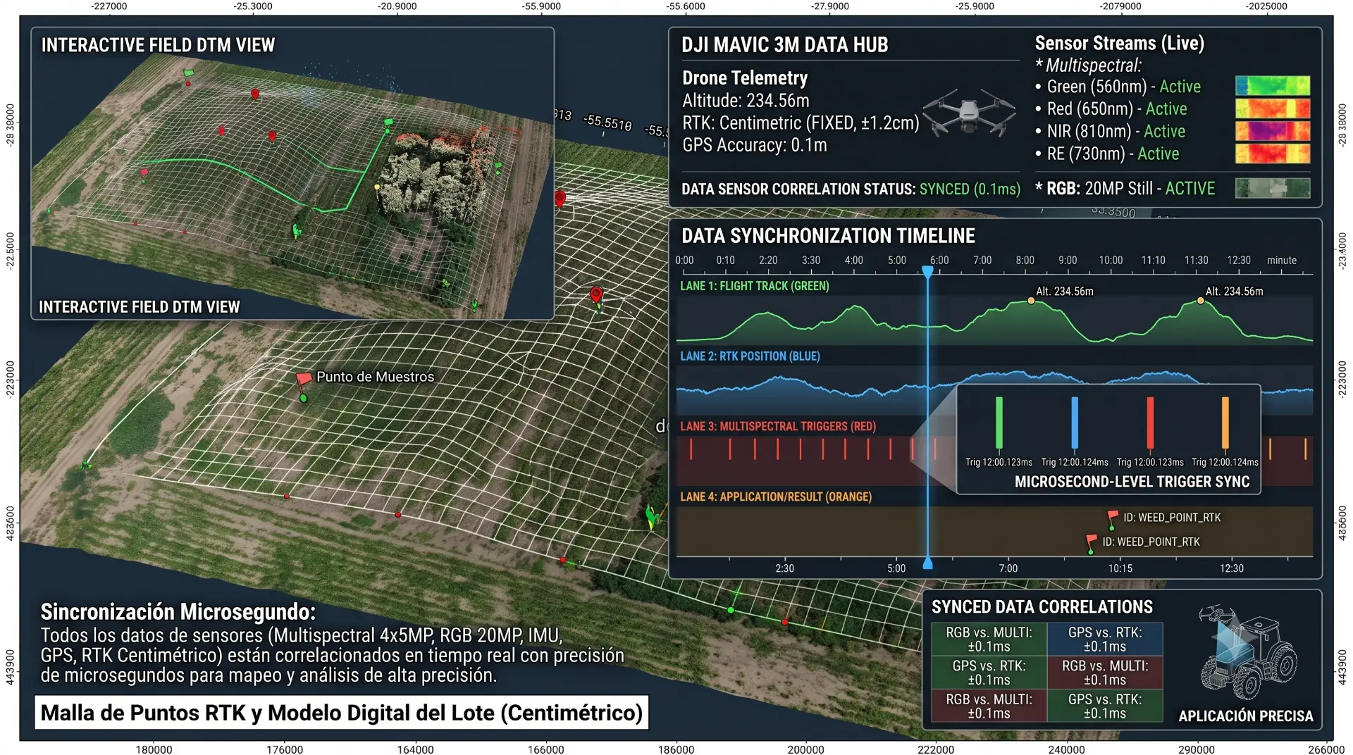Image resolution: width=1353 pixels, height=755 pixels.
Task: Select the green trigger bar in sync popup
Action: click(x=999, y=423)
